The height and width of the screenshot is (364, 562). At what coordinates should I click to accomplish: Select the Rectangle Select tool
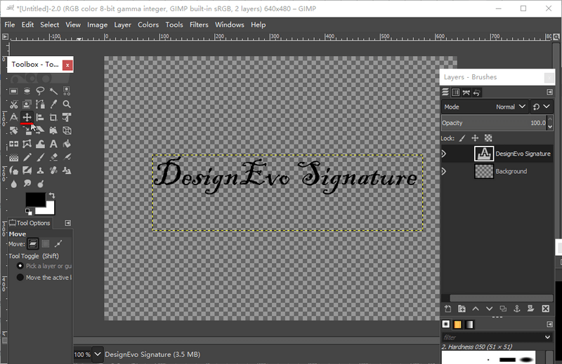13,90
